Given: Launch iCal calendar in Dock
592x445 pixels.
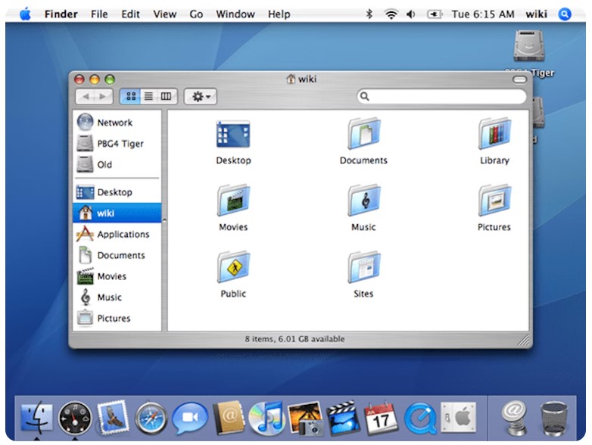Looking at the screenshot, I should coord(381,419).
